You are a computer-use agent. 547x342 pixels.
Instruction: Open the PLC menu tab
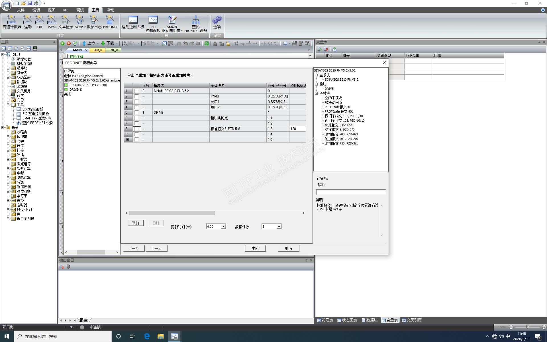(66, 10)
